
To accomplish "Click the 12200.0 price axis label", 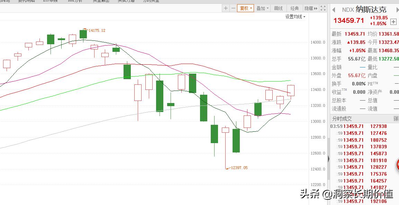I will [x=318, y=185].
